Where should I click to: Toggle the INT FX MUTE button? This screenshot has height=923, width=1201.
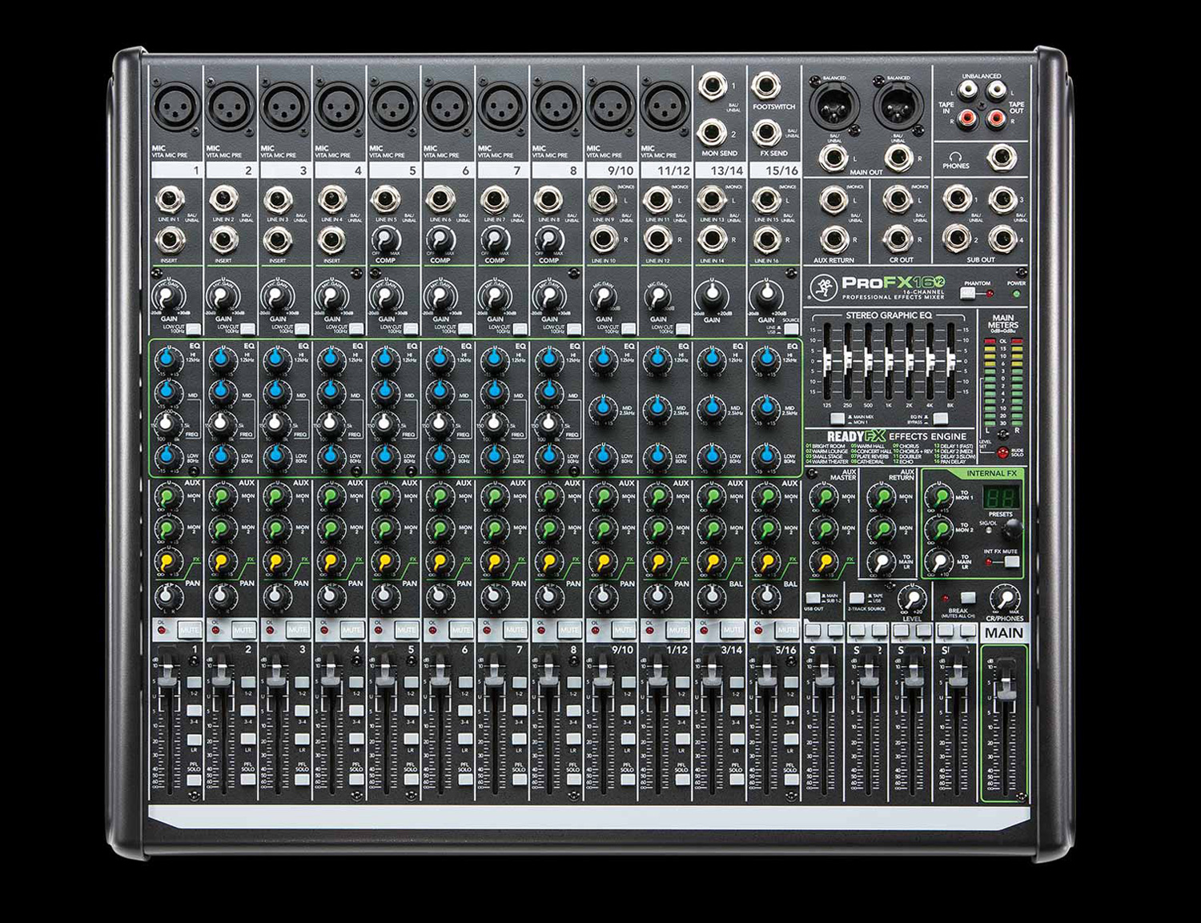coord(1012,562)
